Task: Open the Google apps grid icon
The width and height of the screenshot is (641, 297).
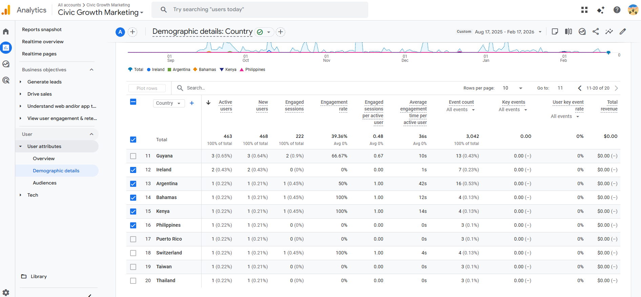Action: click(x=584, y=10)
